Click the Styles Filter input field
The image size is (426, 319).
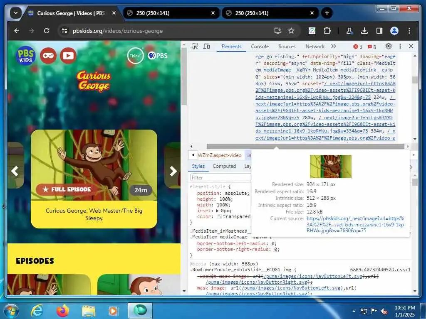[220, 178]
